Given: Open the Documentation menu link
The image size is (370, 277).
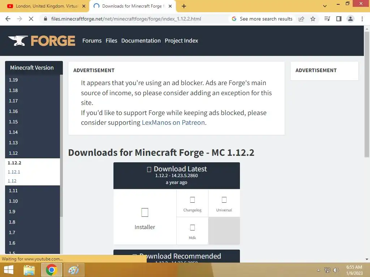Looking at the screenshot, I should pos(141,41).
